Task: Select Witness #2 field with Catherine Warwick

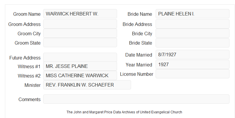Action: [x=80, y=75]
